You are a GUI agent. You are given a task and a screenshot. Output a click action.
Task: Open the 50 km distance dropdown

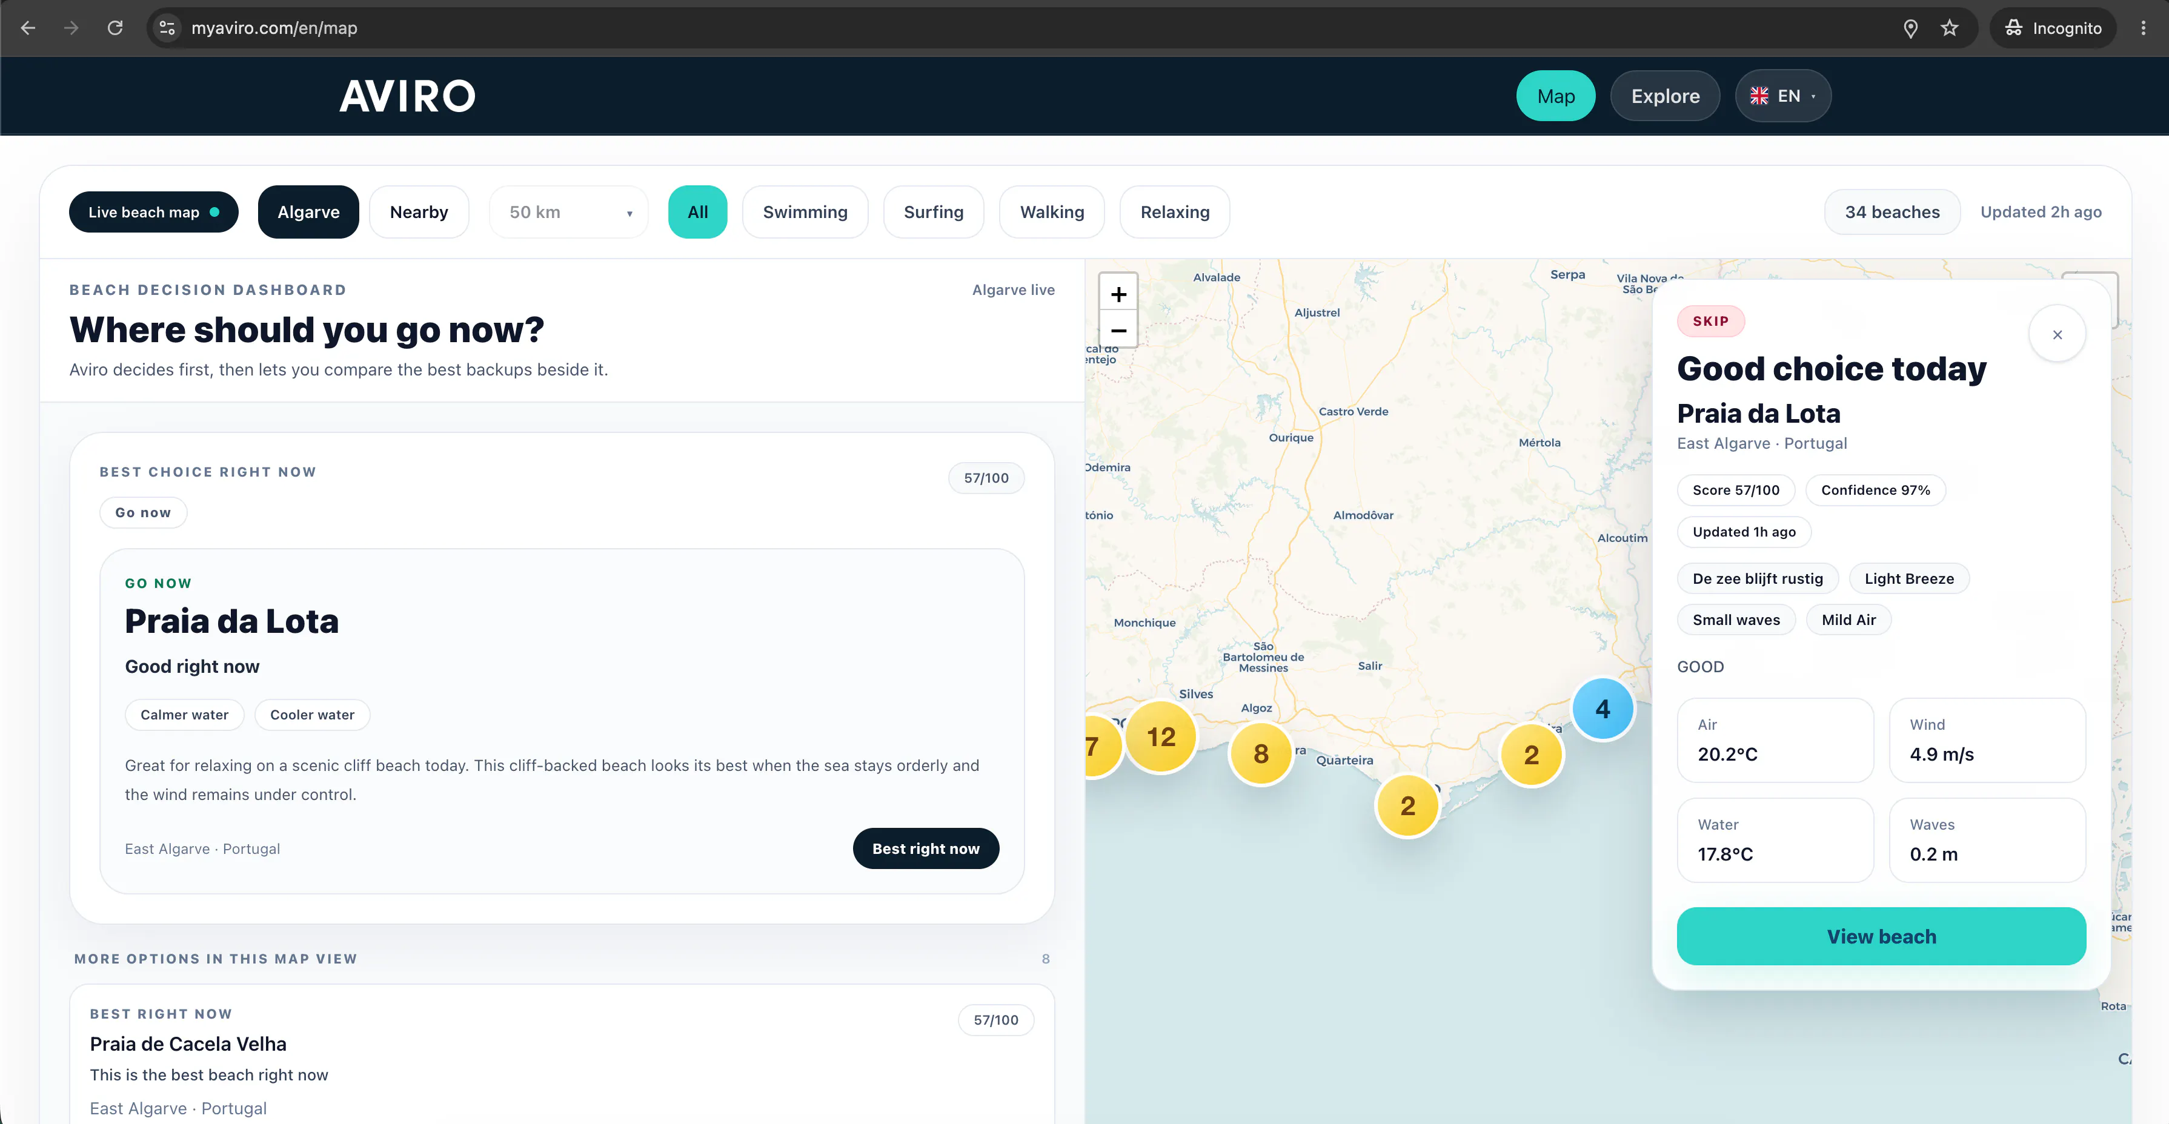point(568,212)
